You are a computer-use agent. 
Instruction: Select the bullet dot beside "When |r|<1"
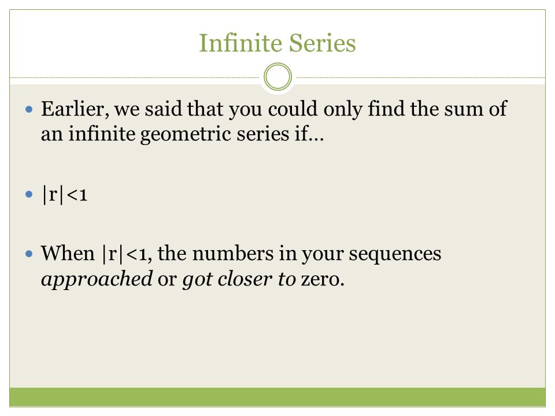(x=29, y=254)
